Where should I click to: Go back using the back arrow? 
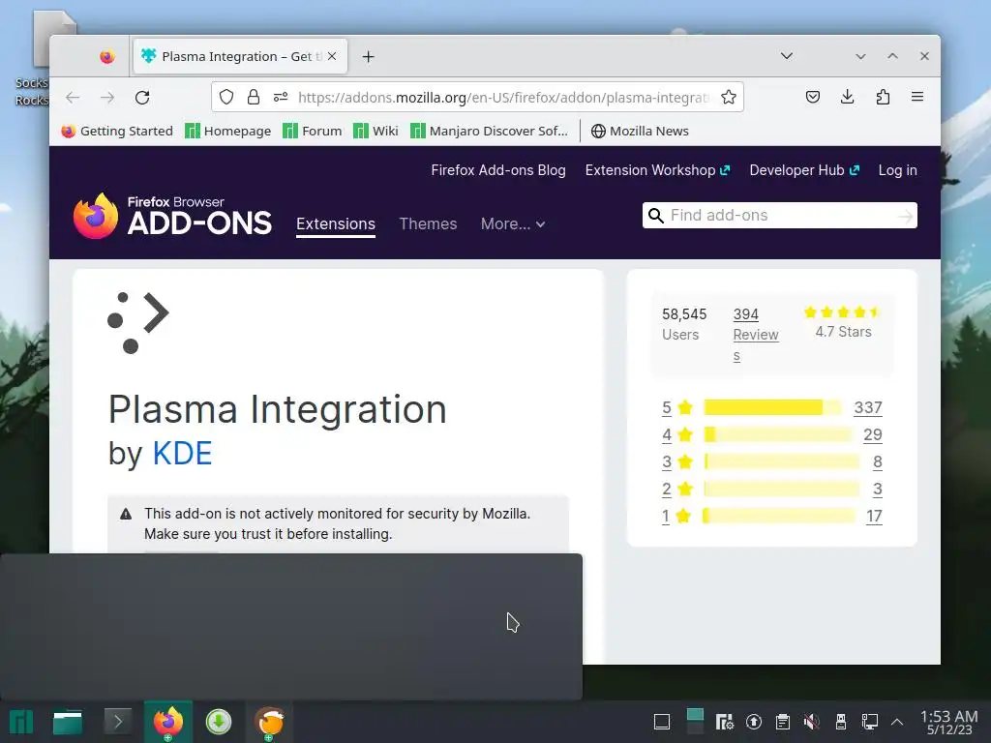tap(73, 98)
